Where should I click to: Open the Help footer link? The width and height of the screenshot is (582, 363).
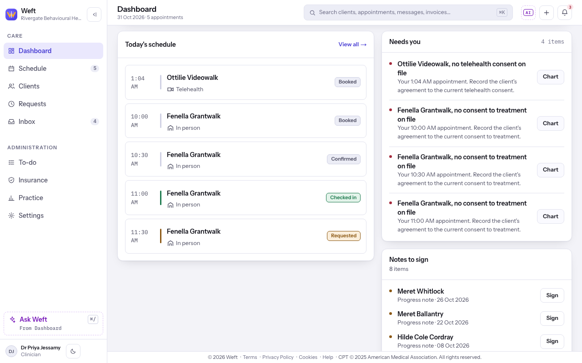328,357
